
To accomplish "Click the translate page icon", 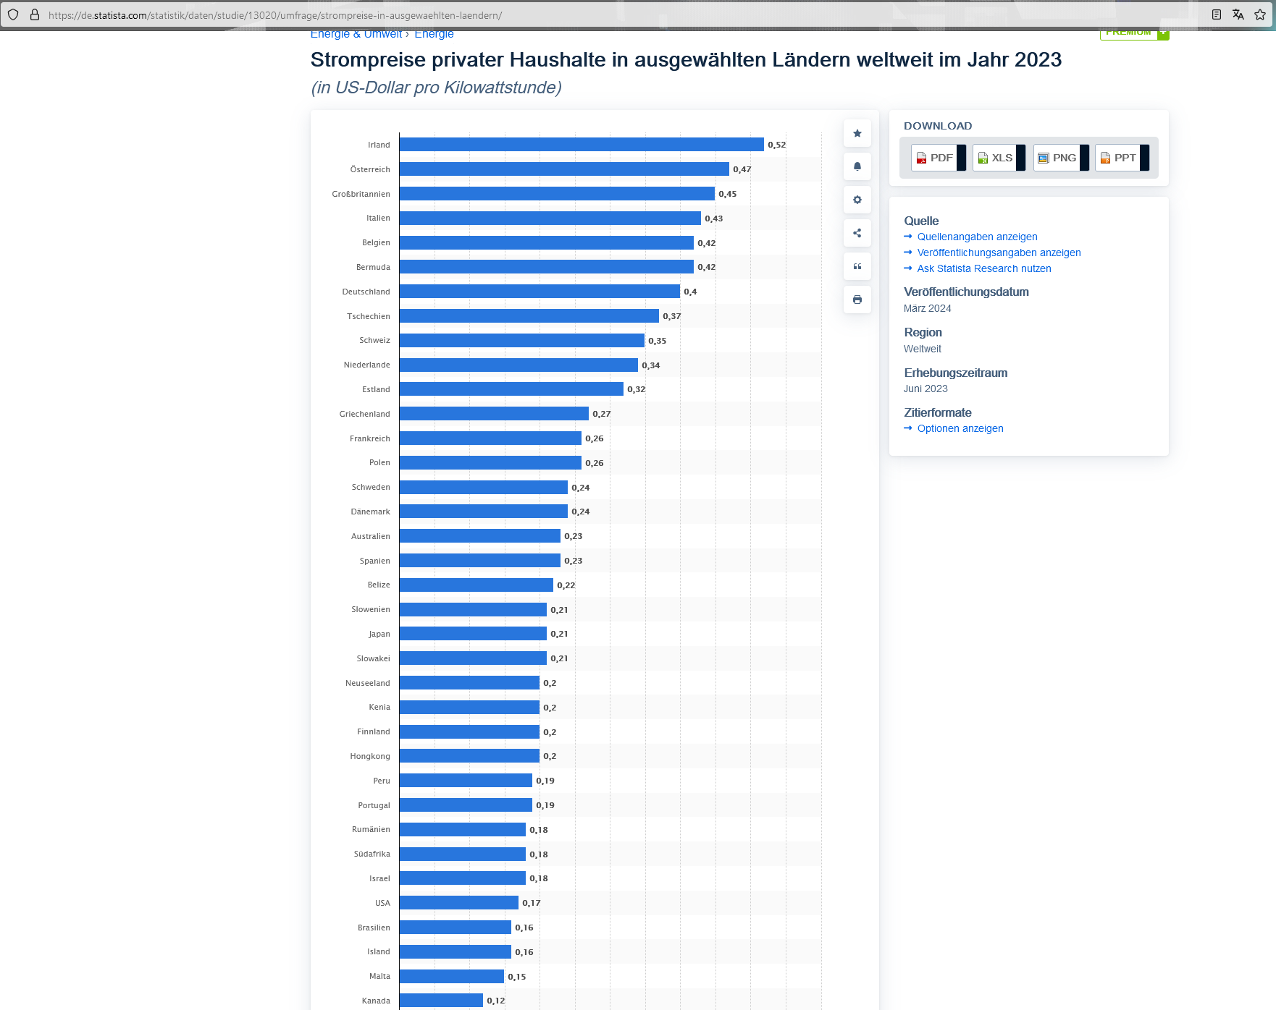I will 1238,14.
